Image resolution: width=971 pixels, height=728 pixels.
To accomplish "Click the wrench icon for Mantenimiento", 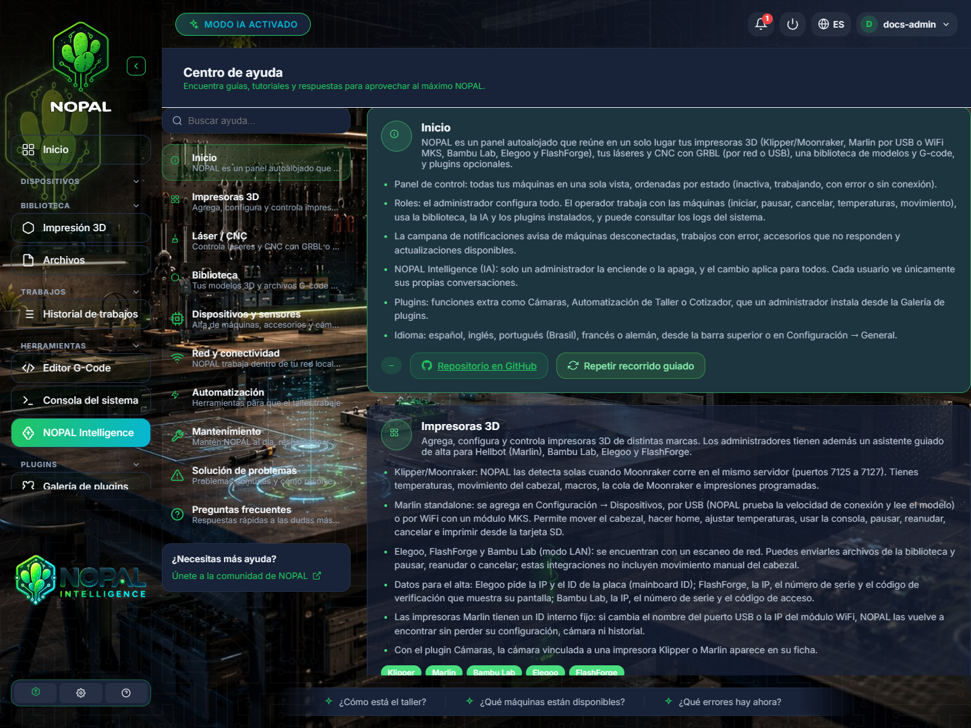I will pyautogui.click(x=177, y=436).
